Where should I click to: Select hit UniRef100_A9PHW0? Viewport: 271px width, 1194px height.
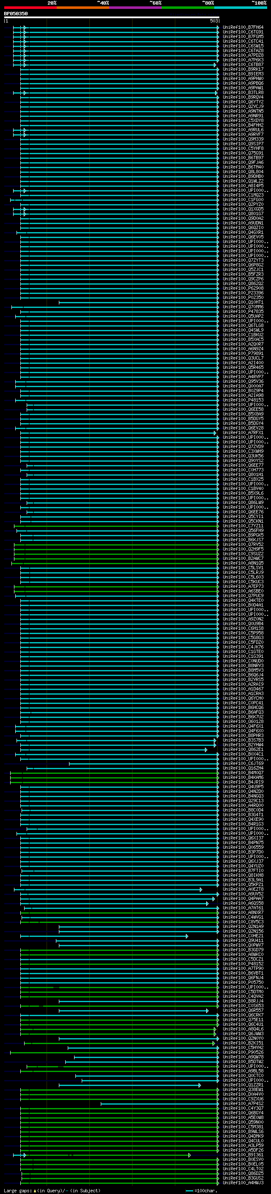pos(243,79)
